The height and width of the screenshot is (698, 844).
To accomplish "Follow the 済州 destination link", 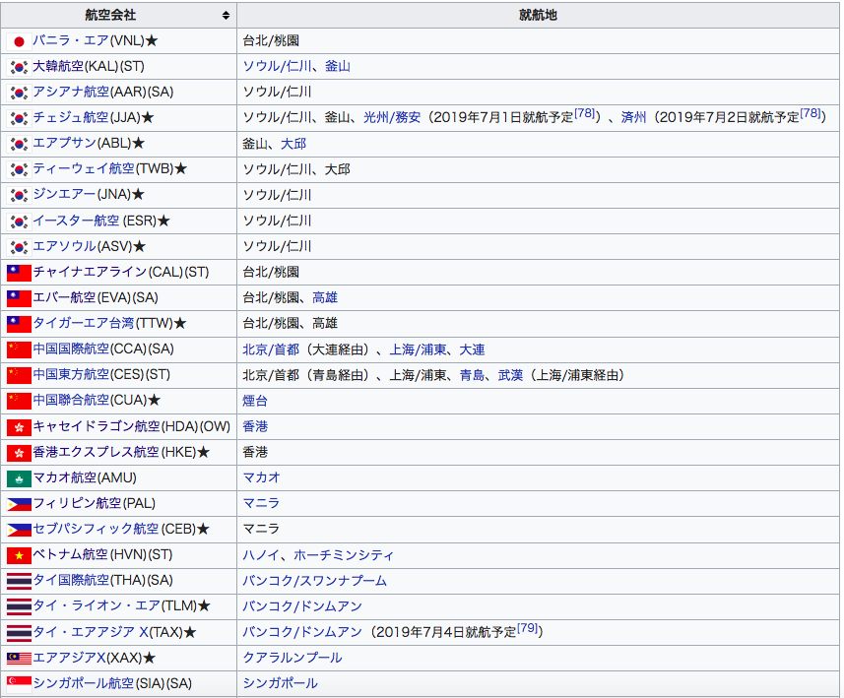I will 633,117.
